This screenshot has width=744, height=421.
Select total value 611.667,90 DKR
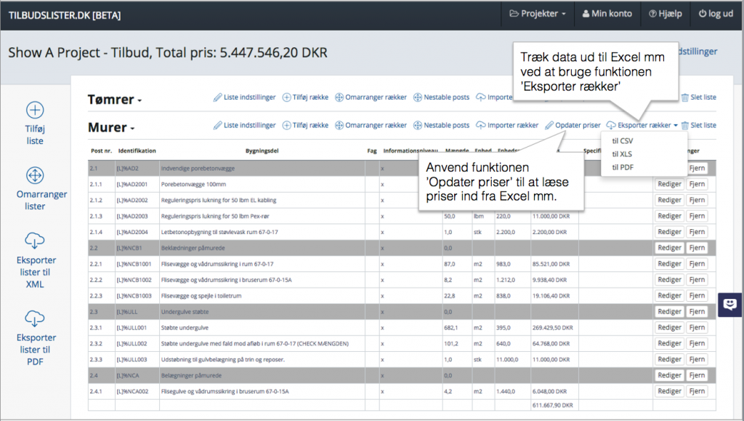click(552, 406)
